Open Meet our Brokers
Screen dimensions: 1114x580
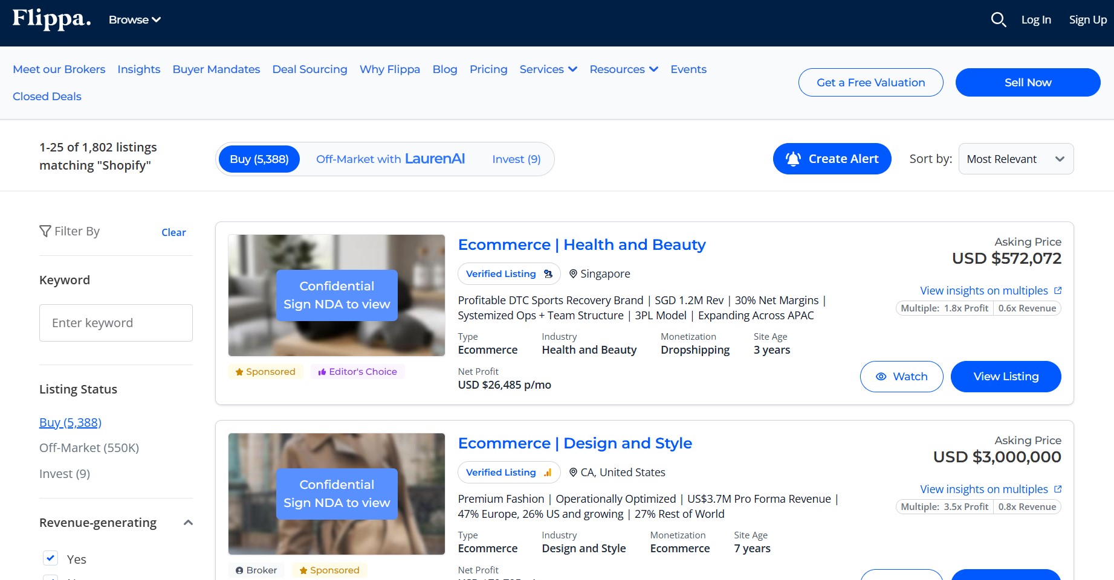(x=59, y=69)
